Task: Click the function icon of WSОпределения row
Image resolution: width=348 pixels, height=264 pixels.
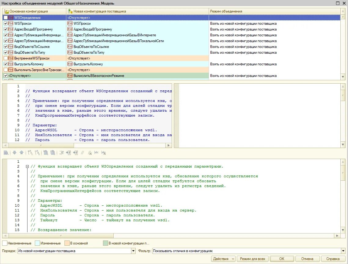Action: pos(11,17)
